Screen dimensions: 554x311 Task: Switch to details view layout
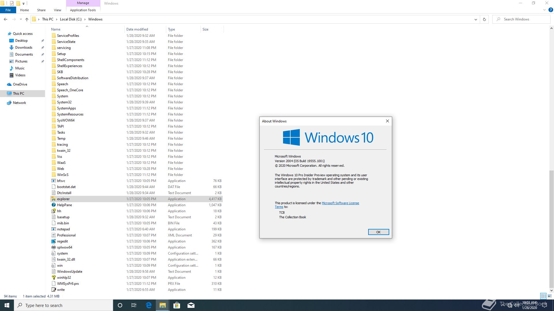(543, 296)
